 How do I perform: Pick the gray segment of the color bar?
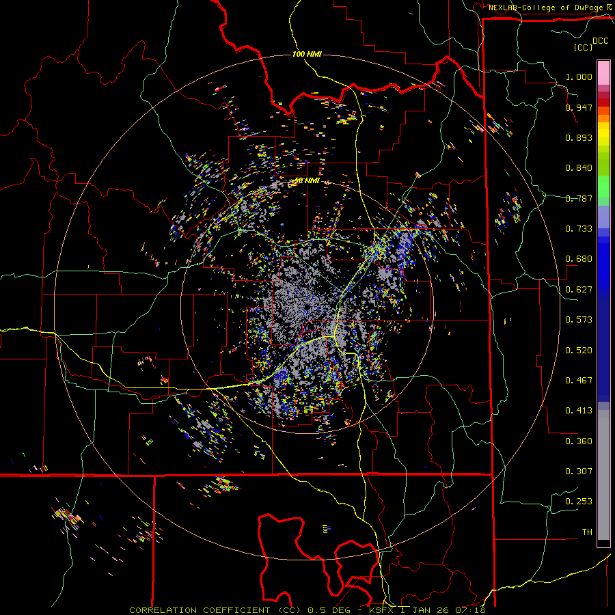pyautogui.click(x=603, y=475)
